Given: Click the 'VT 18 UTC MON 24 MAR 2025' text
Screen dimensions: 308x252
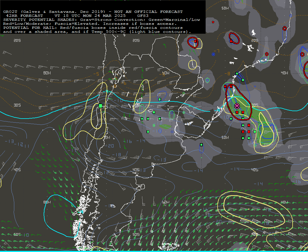Looking at the screenshot, I should click(x=90, y=16).
